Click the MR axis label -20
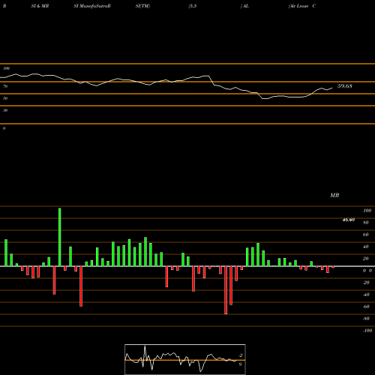The width and height of the screenshot is (375, 375). click(x=366, y=283)
